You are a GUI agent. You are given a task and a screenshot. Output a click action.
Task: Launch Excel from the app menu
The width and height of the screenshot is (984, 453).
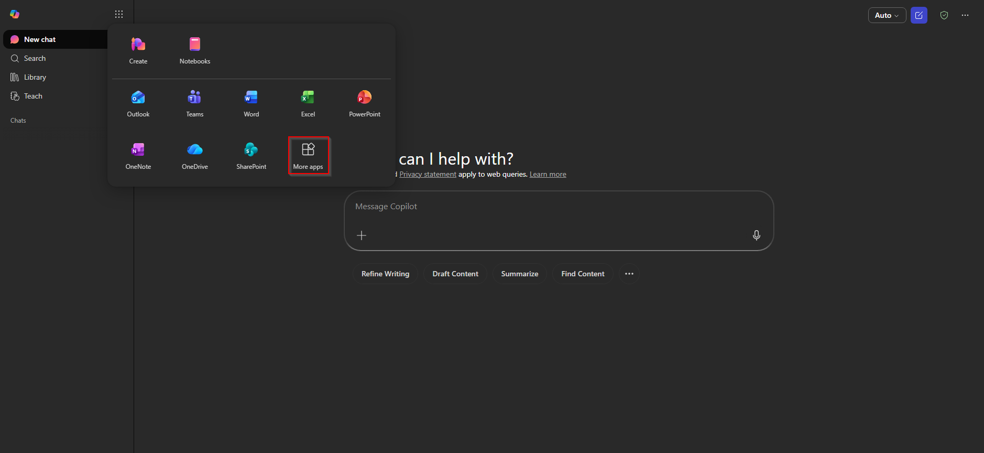[308, 104]
